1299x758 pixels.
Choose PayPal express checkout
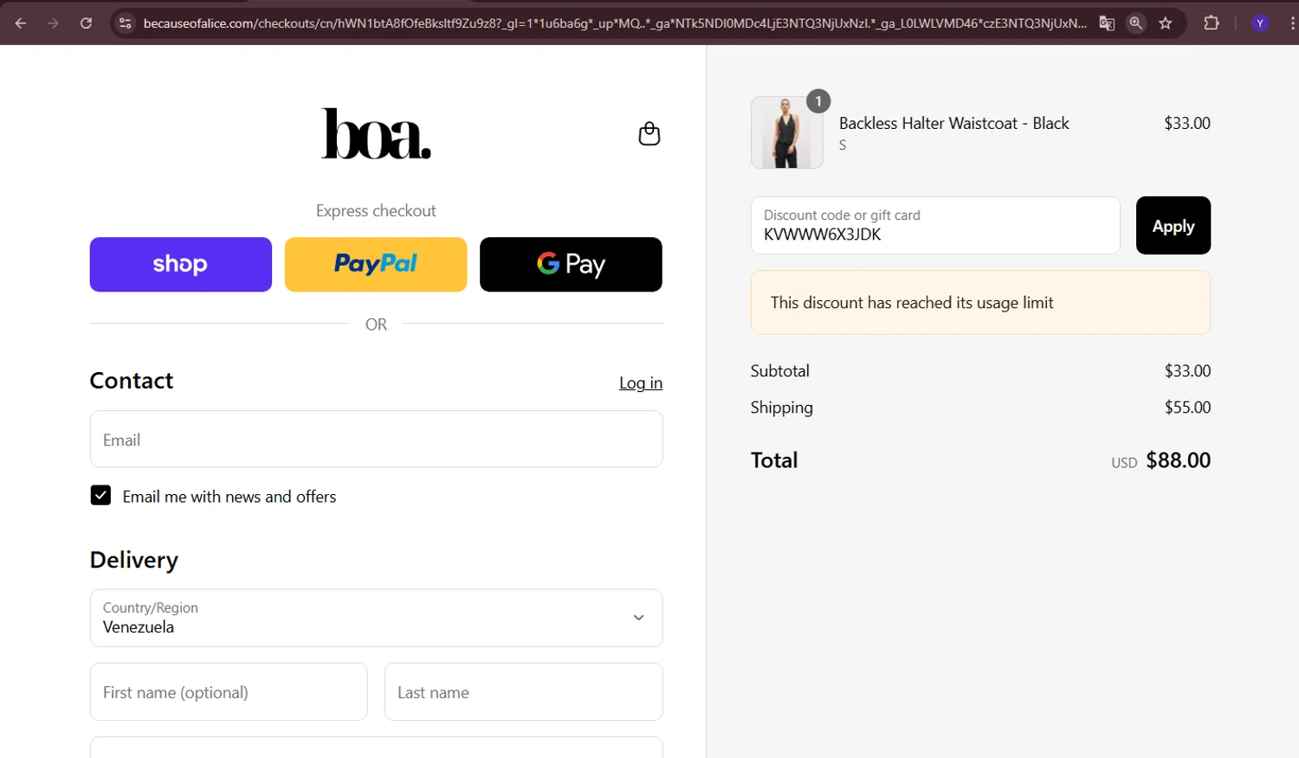click(x=376, y=264)
